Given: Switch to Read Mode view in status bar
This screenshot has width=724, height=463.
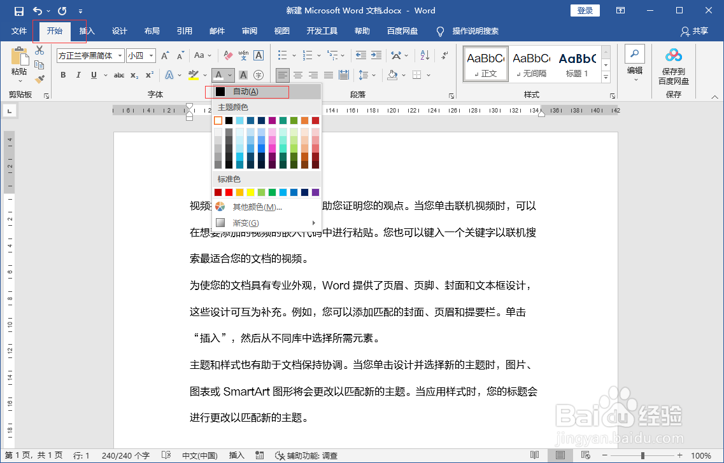Looking at the screenshot, I should tap(535, 455).
